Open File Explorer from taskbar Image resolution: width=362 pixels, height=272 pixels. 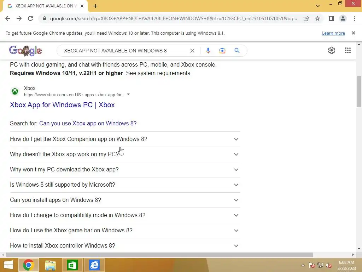[x=50, y=265]
